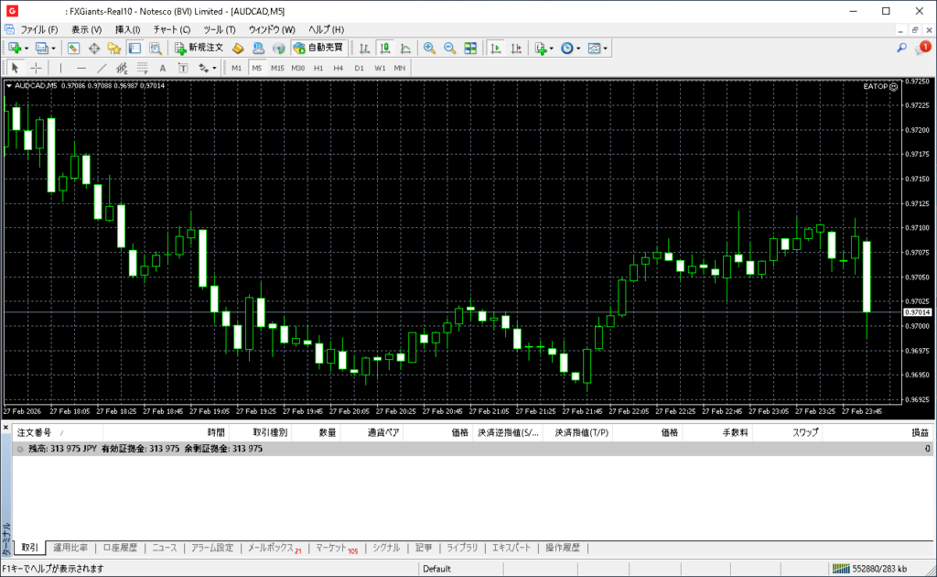Image resolution: width=937 pixels, height=577 pixels.
Task: Toggle the chart shift button
Action: coord(517,48)
